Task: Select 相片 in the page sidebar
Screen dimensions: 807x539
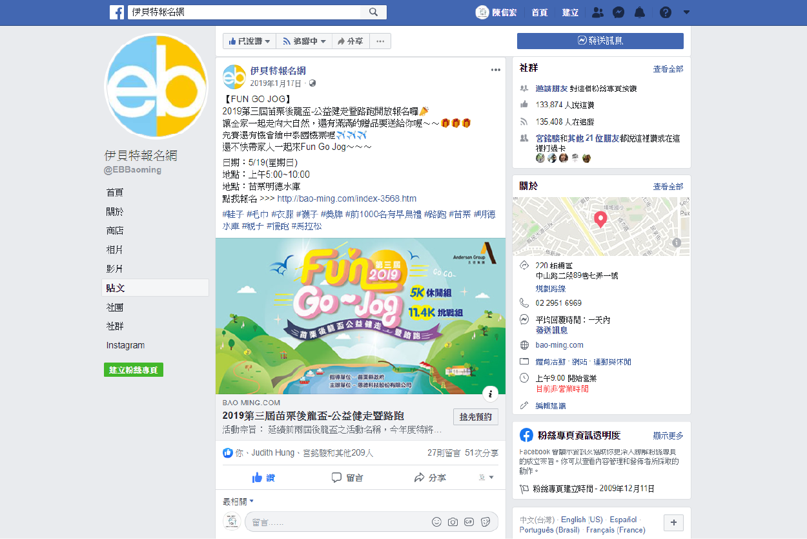Action: (115, 249)
